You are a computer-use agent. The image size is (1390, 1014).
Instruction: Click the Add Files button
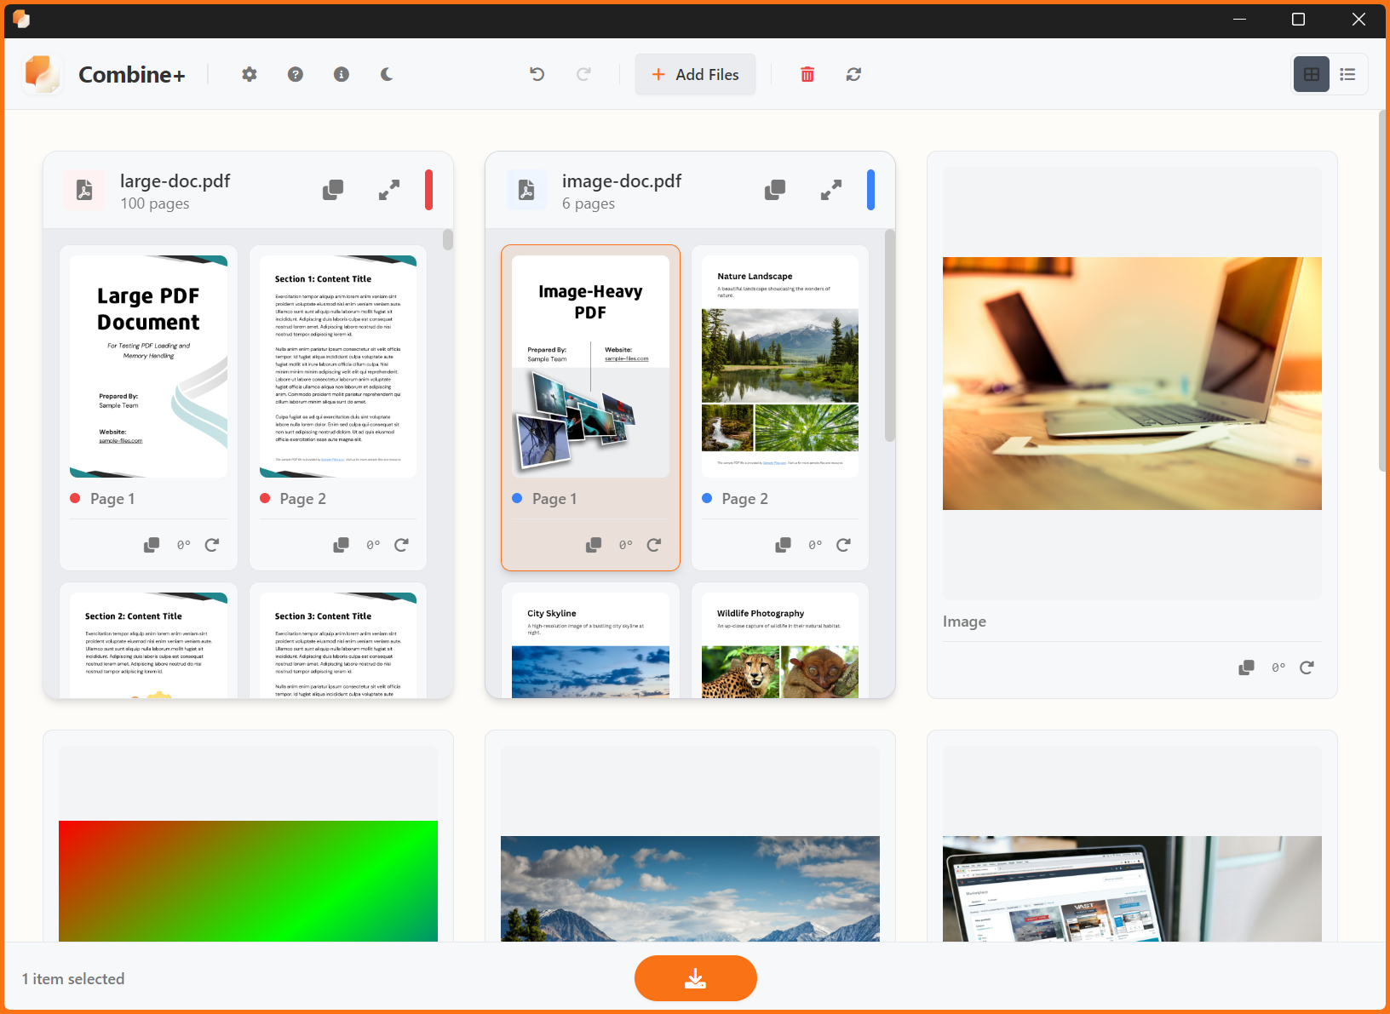695,74
